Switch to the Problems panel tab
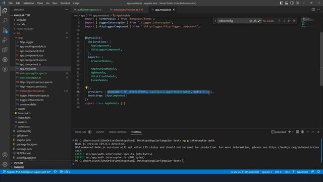Viewport: 323px width, 182px height. point(81,132)
